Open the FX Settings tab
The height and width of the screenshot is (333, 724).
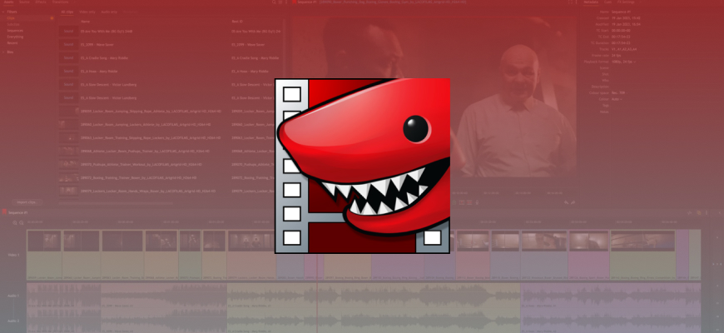pyautogui.click(x=626, y=2)
